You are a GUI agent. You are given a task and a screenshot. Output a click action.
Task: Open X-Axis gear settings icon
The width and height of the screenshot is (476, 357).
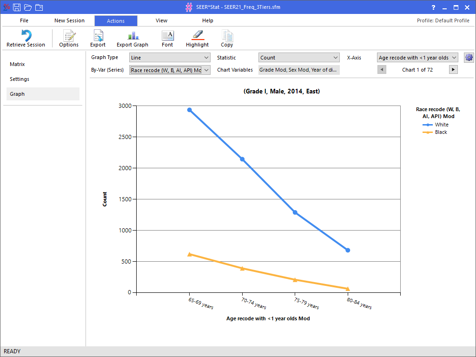click(x=469, y=58)
